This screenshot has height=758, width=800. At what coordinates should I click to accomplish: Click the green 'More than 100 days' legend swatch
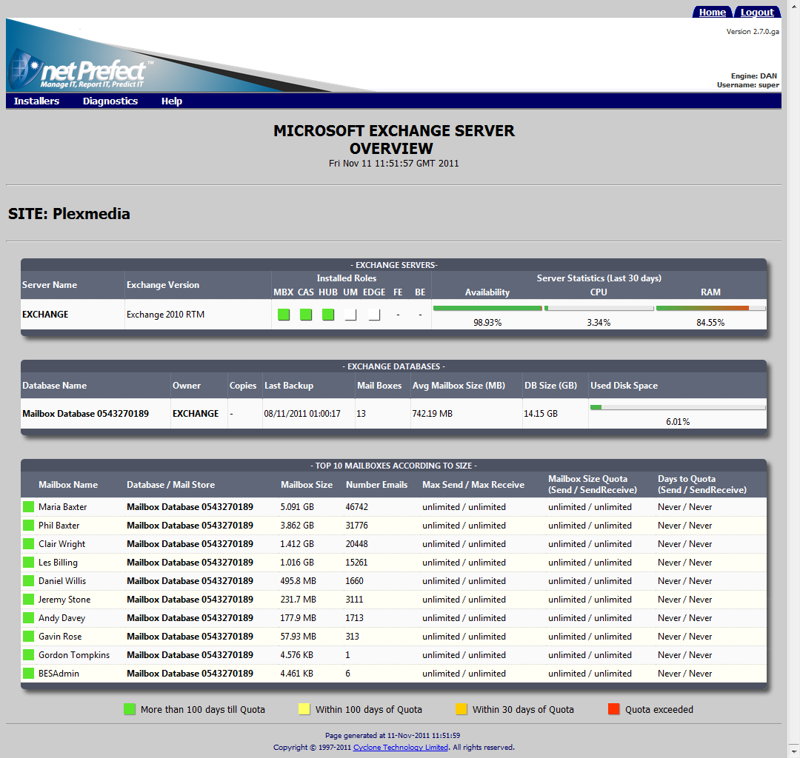[130, 709]
